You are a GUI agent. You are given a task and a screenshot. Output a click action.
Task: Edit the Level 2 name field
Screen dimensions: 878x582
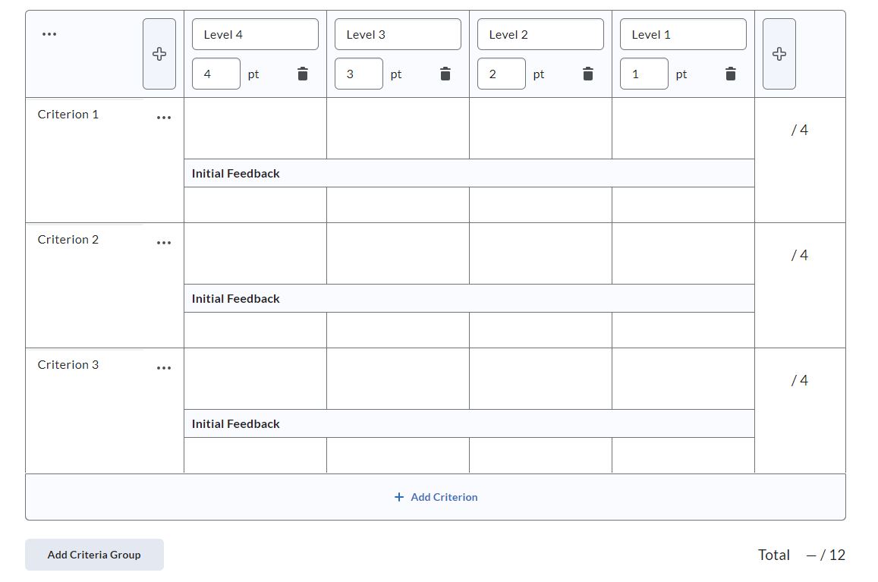(540, 33)
